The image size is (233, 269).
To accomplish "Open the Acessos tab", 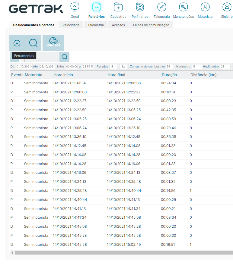I will click(x=118, y=25).
